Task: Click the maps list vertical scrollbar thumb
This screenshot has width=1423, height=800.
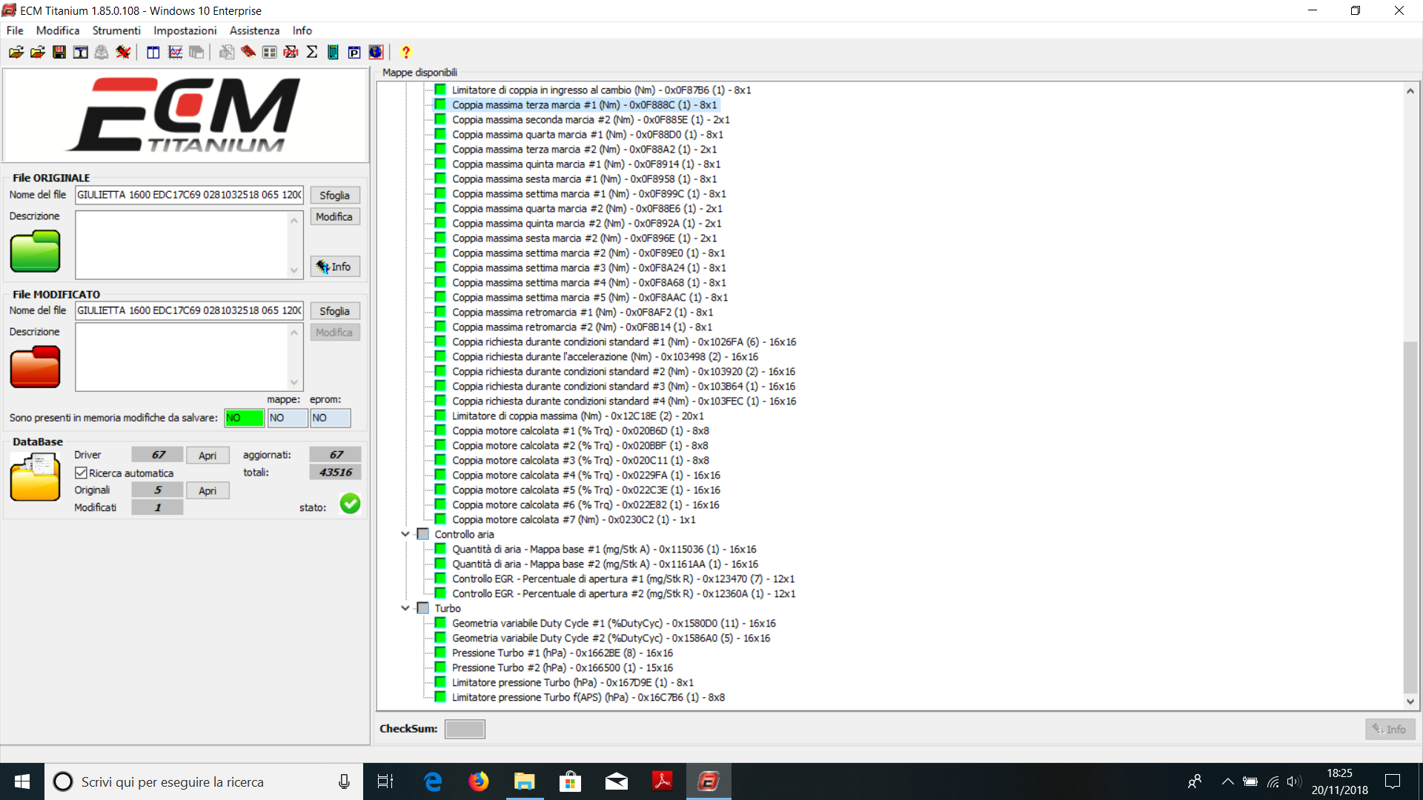Action: (x=1410, y=516)
